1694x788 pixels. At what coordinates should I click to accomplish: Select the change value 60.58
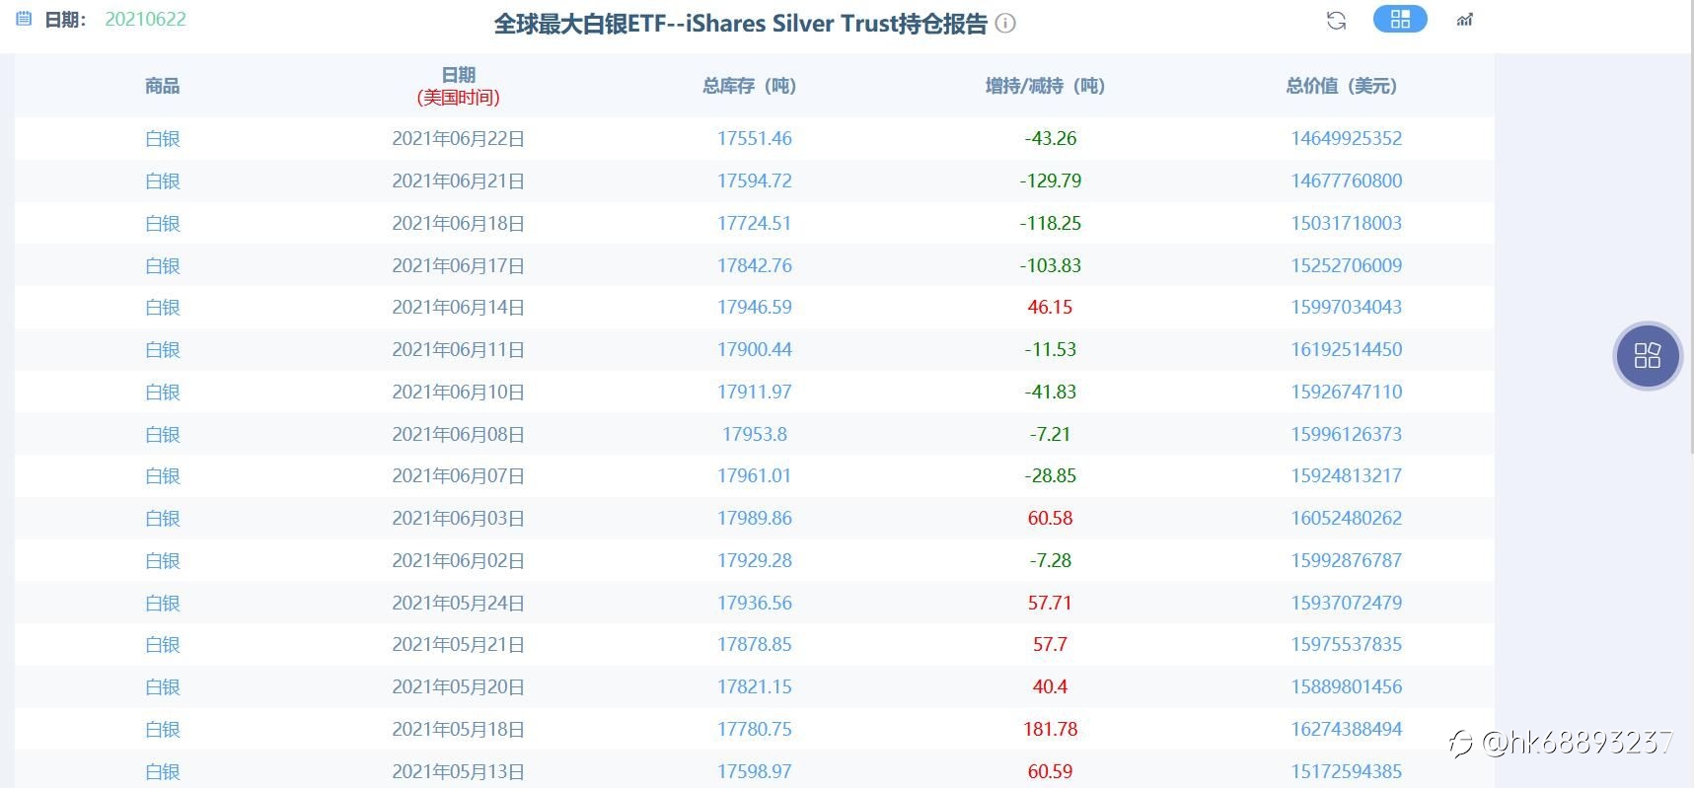[1051, 518]
